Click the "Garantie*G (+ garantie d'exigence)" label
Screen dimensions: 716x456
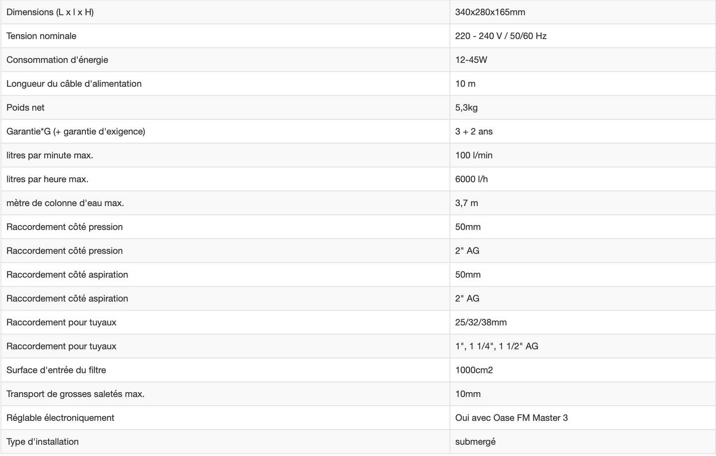(76, 131)
